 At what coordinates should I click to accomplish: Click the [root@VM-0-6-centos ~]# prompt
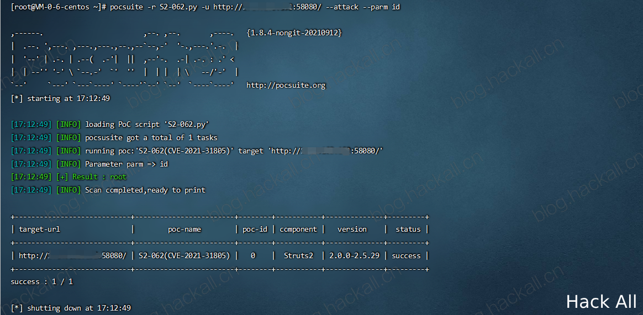point(59,7)
